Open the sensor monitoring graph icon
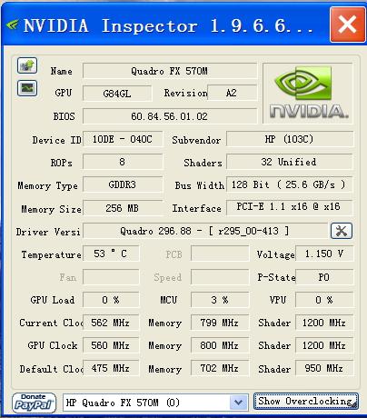The height and width of the screenshot is (418, 367). coord(27,88)
